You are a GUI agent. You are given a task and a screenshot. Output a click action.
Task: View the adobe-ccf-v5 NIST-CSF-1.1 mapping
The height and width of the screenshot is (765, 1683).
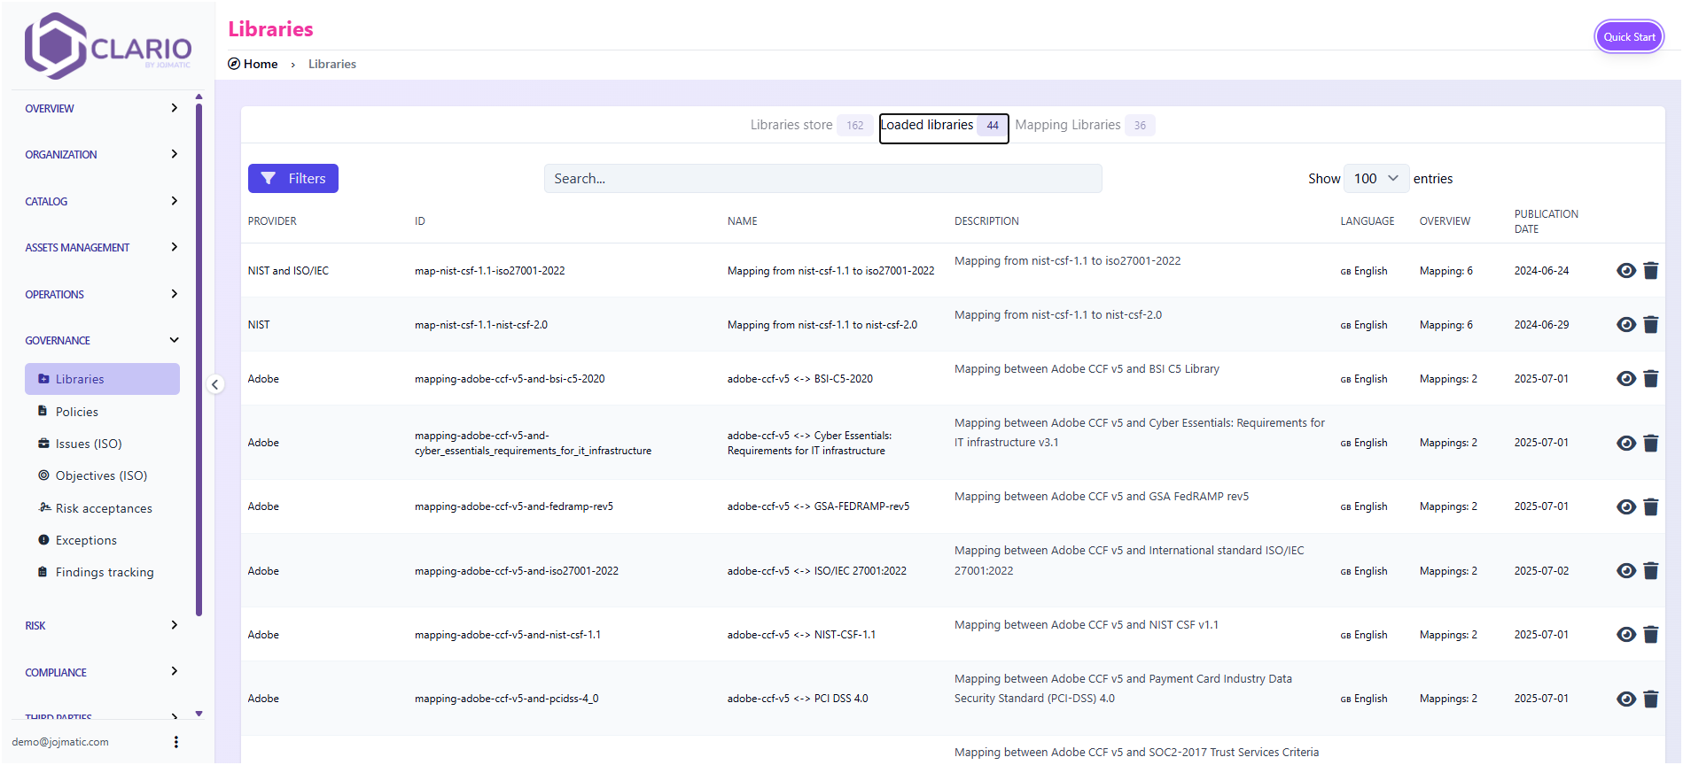point(1625,635)
